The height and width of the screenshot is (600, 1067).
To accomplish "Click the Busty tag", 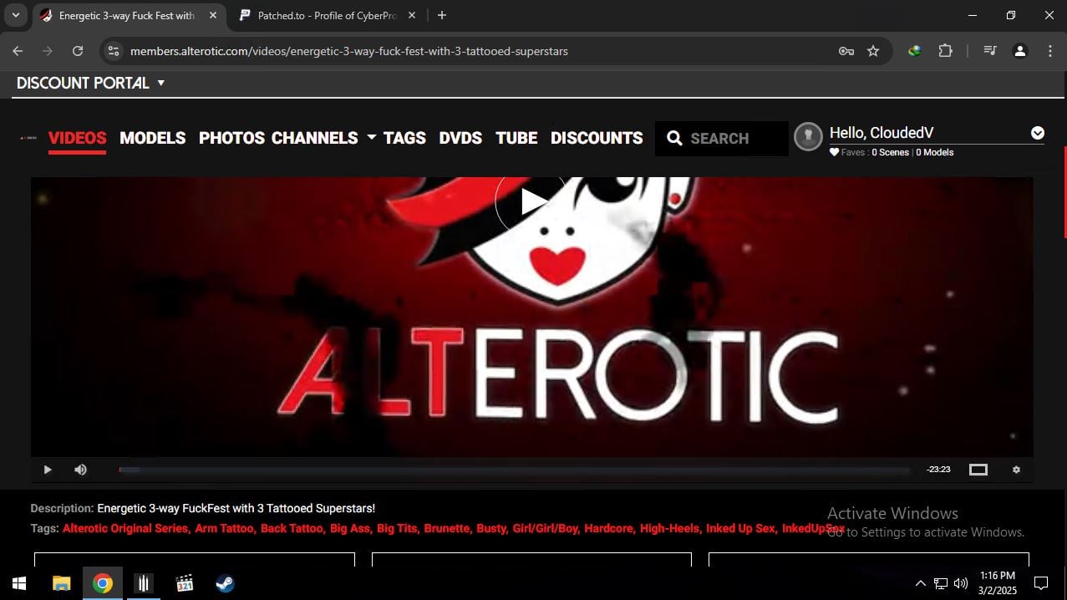I will point(491,528).
